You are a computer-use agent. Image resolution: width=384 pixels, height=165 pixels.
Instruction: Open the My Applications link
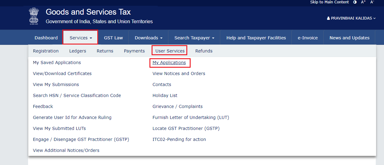point(169,63)
